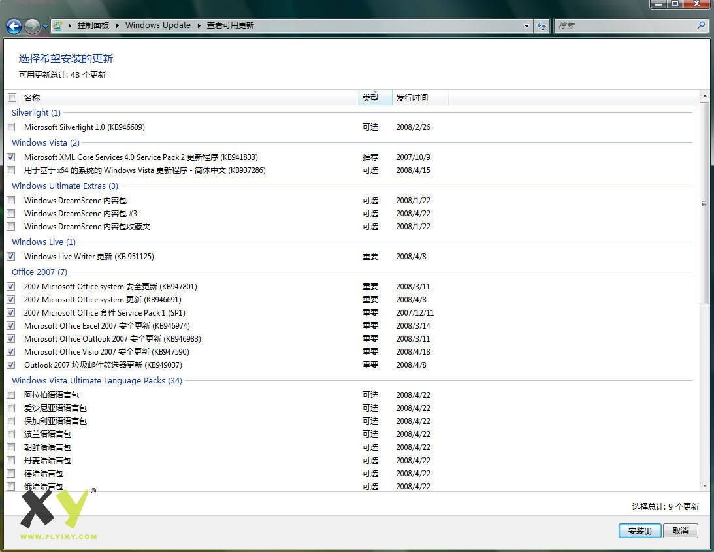Uncheck Microsoft XML Core Services update KB941833

pyautogui.click(x=11, y=157)
